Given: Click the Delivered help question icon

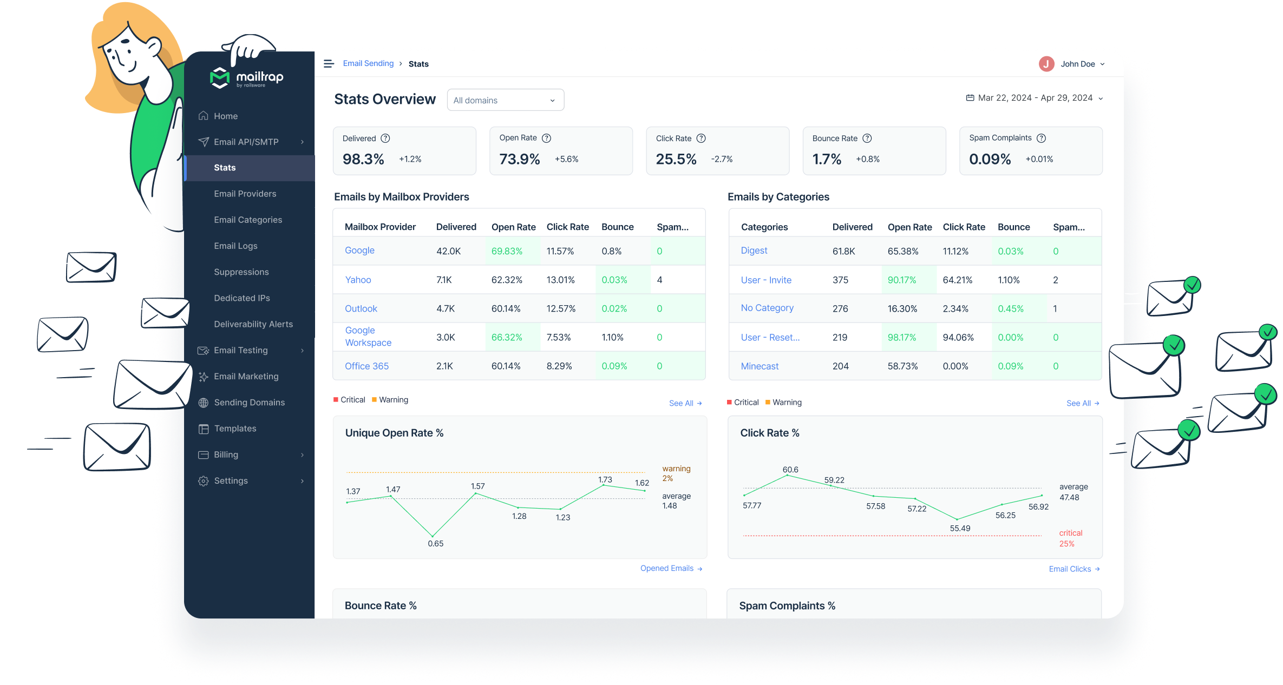Looking at the screenshot, I should tap(385, 139).
